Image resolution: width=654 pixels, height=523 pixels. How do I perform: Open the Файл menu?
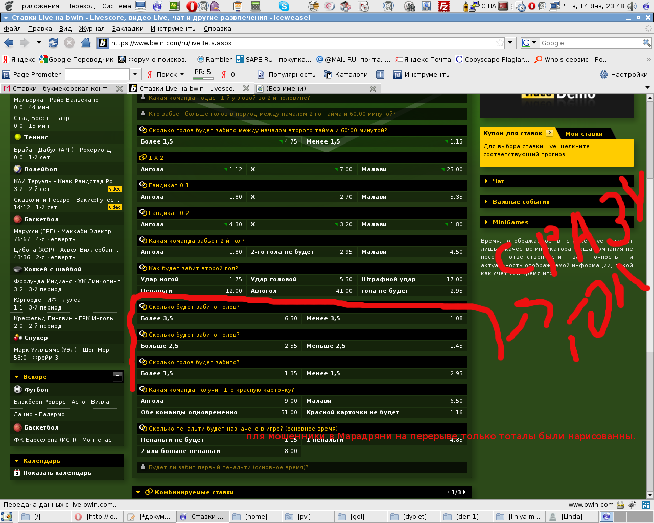coord(12,28)
